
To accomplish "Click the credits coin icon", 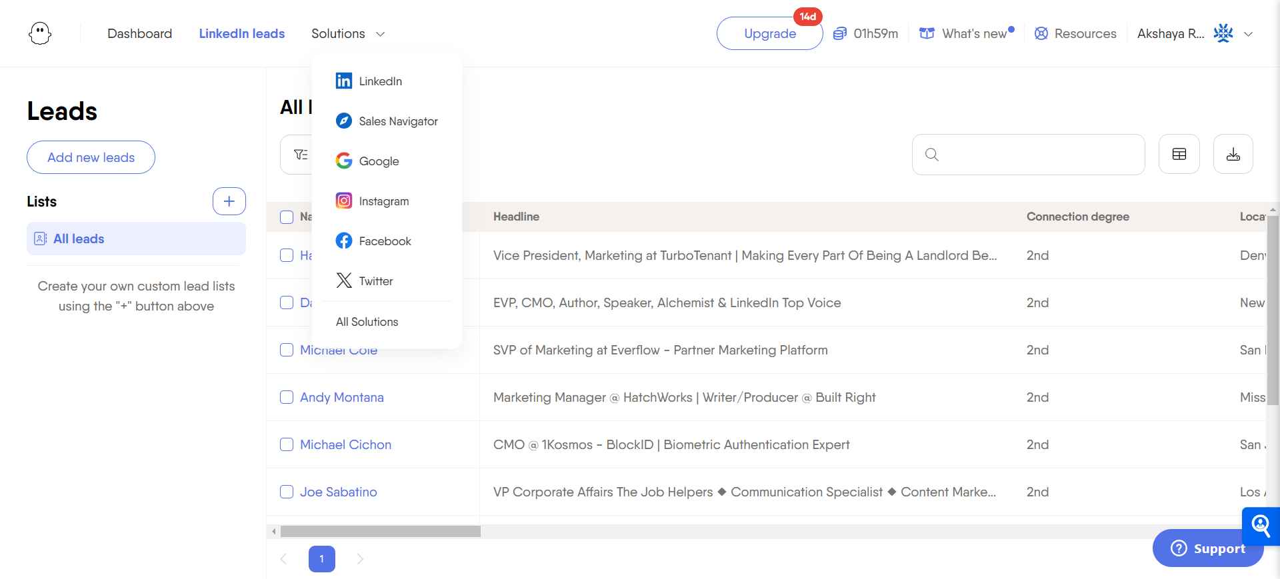I will pyautogui.click(x=840, y=33).
